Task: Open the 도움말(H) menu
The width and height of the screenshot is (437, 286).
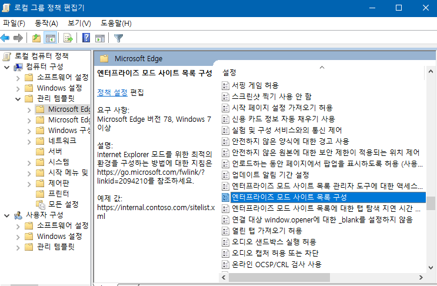Action: 116,24
